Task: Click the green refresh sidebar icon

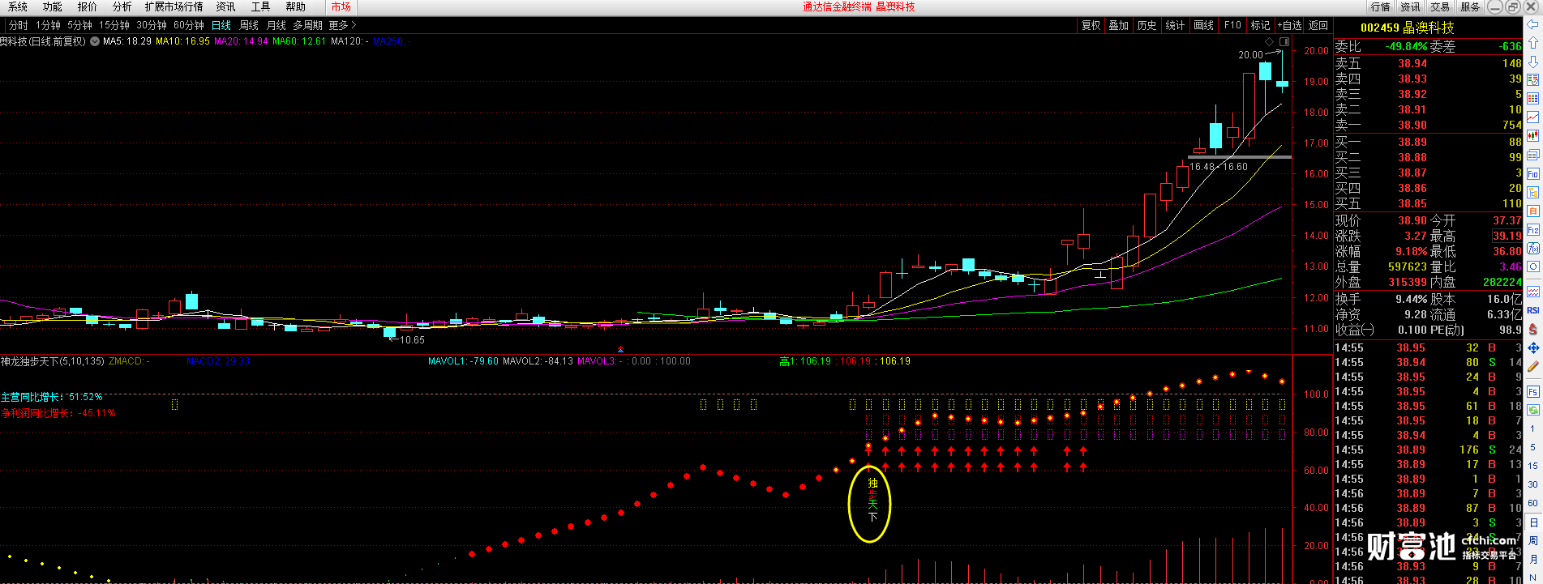Action: coord(1533,410)
